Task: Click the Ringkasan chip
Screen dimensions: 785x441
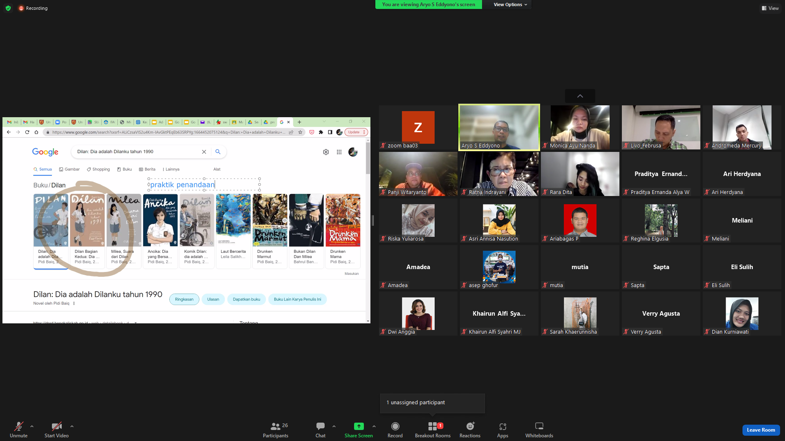Action: [x=184, y=299]
